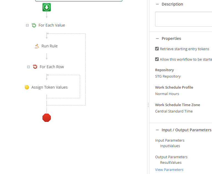
Task: Select the Assign Token Values coin icon
Action: click(x=27, y=87)
